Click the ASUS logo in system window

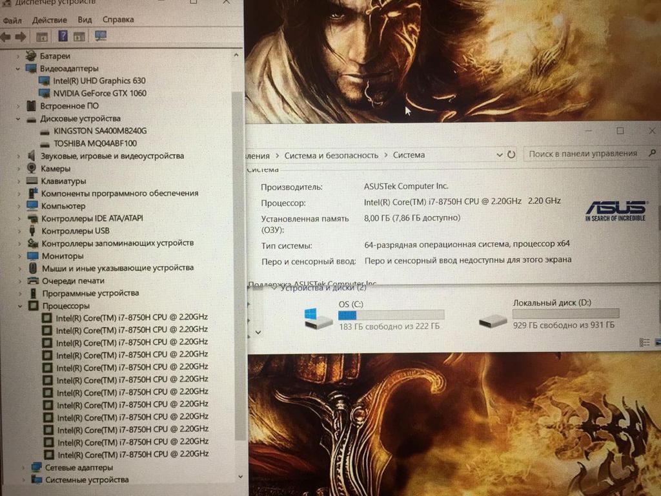point(615,211)
